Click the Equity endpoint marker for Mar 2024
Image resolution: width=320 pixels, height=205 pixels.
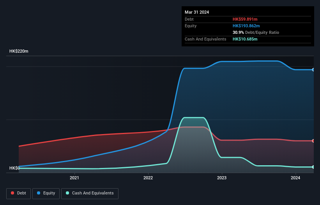(313, 70)
